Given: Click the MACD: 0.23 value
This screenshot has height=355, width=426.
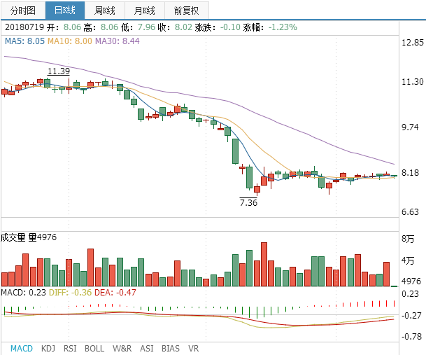Looking at the screenshot, I should coord(23,293).
